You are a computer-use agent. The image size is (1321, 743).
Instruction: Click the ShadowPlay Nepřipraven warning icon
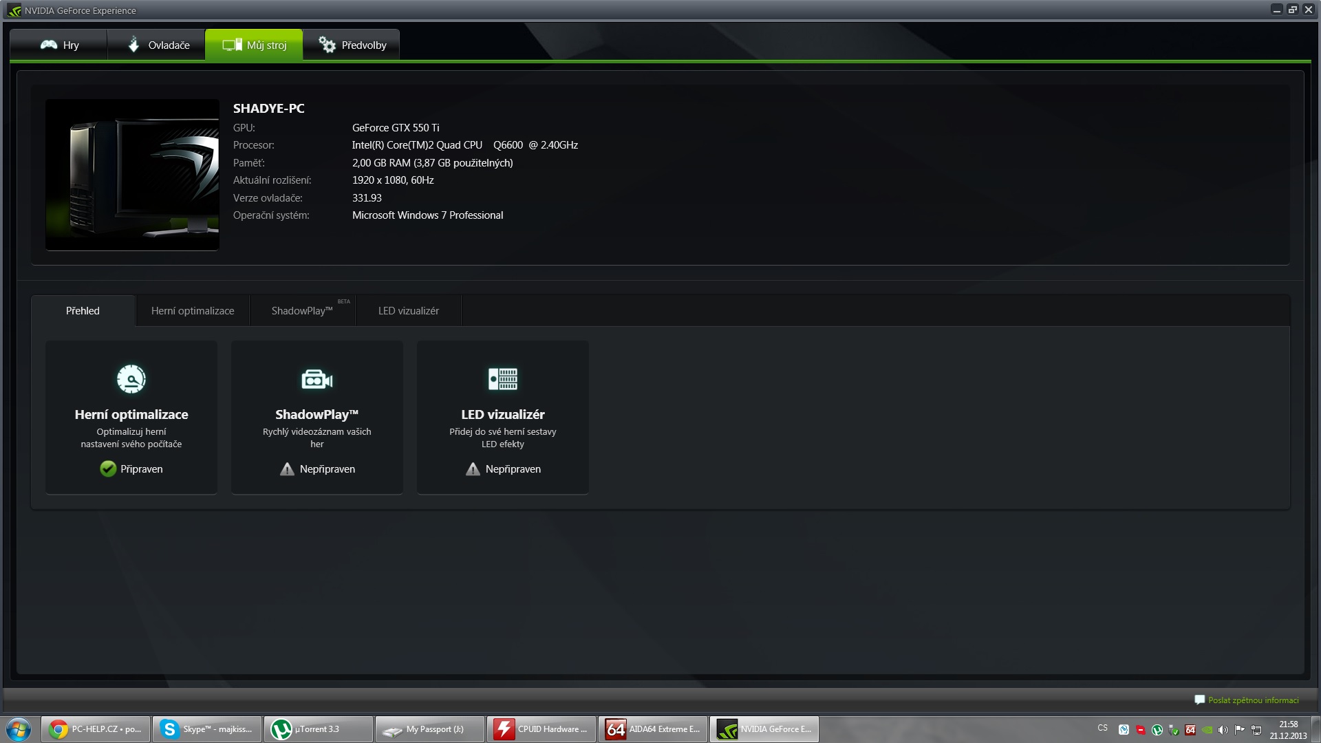point(287,469)
